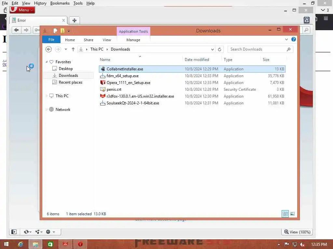
Task: Switch to details view layout
Action: 285,214
